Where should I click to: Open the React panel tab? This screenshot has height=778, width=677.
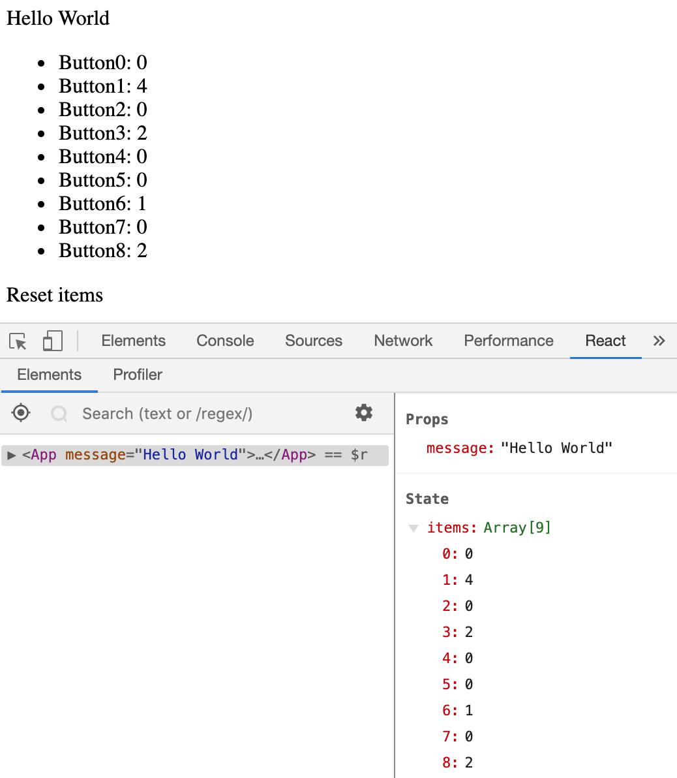pyautogui.click(x=605, y=340)
